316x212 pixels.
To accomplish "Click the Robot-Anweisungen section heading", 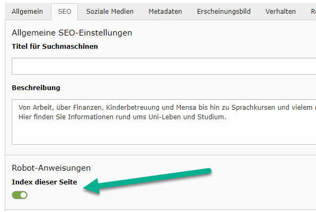I will point(51,168).
